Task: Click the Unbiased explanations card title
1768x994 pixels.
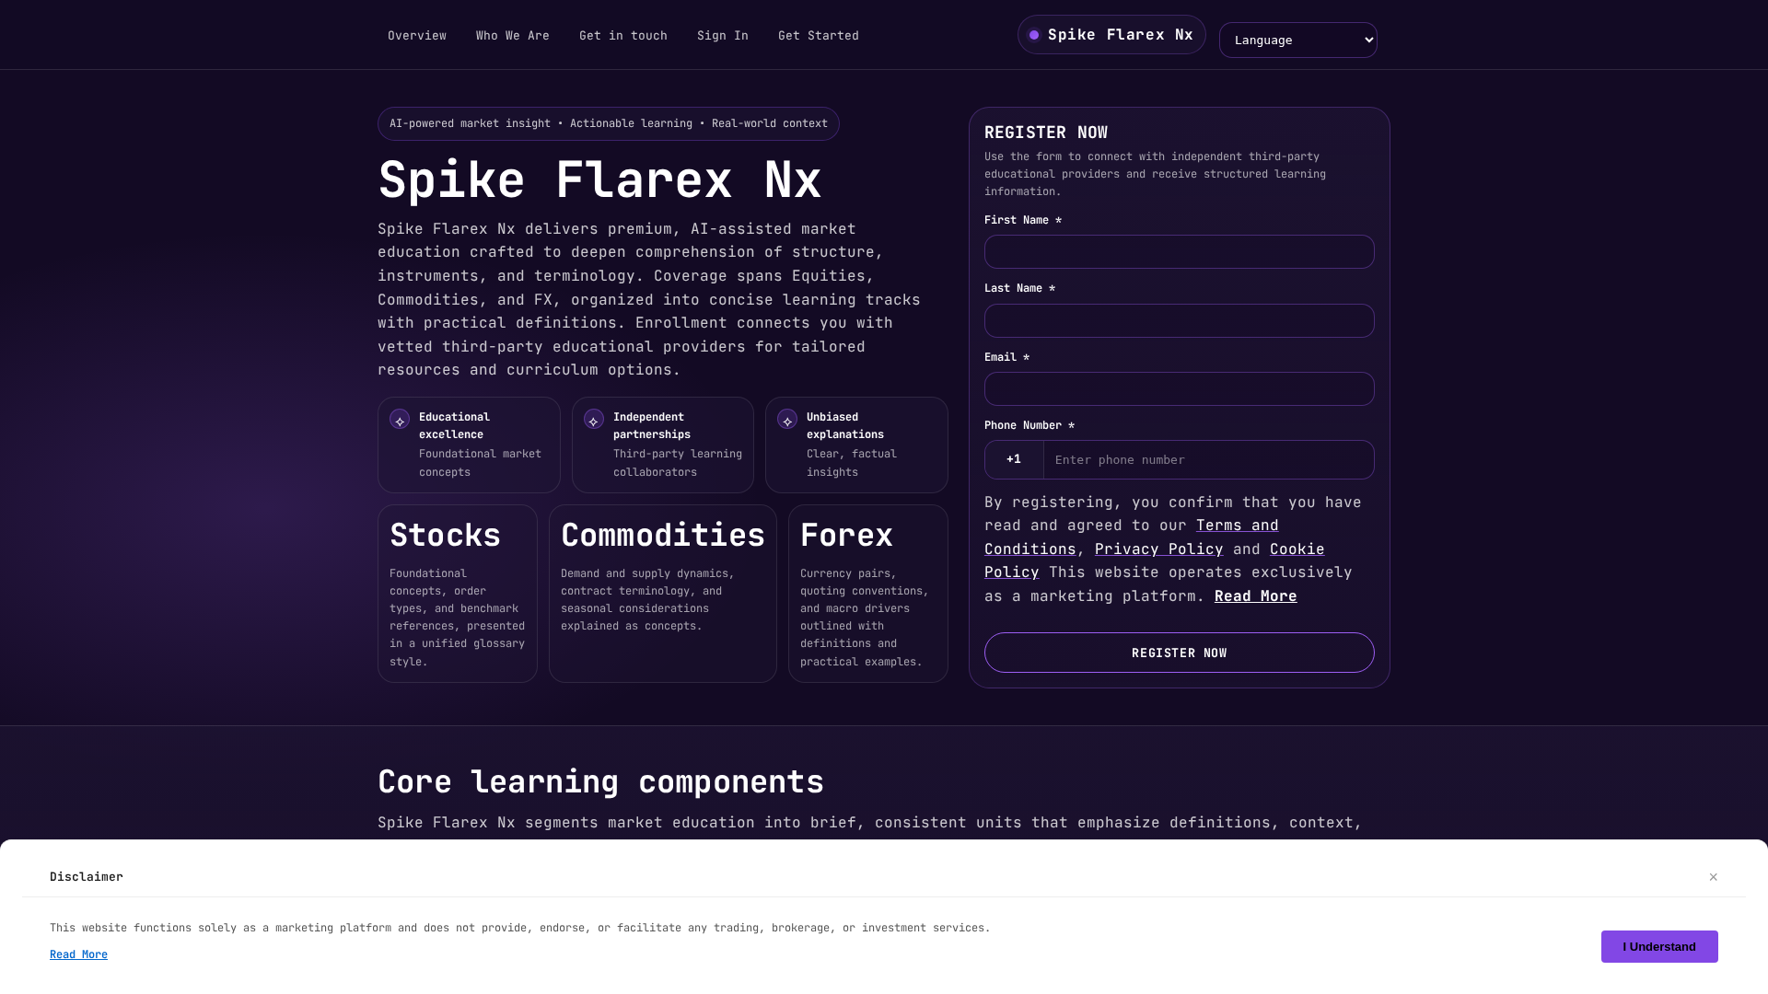Action: tap(845, 426)
